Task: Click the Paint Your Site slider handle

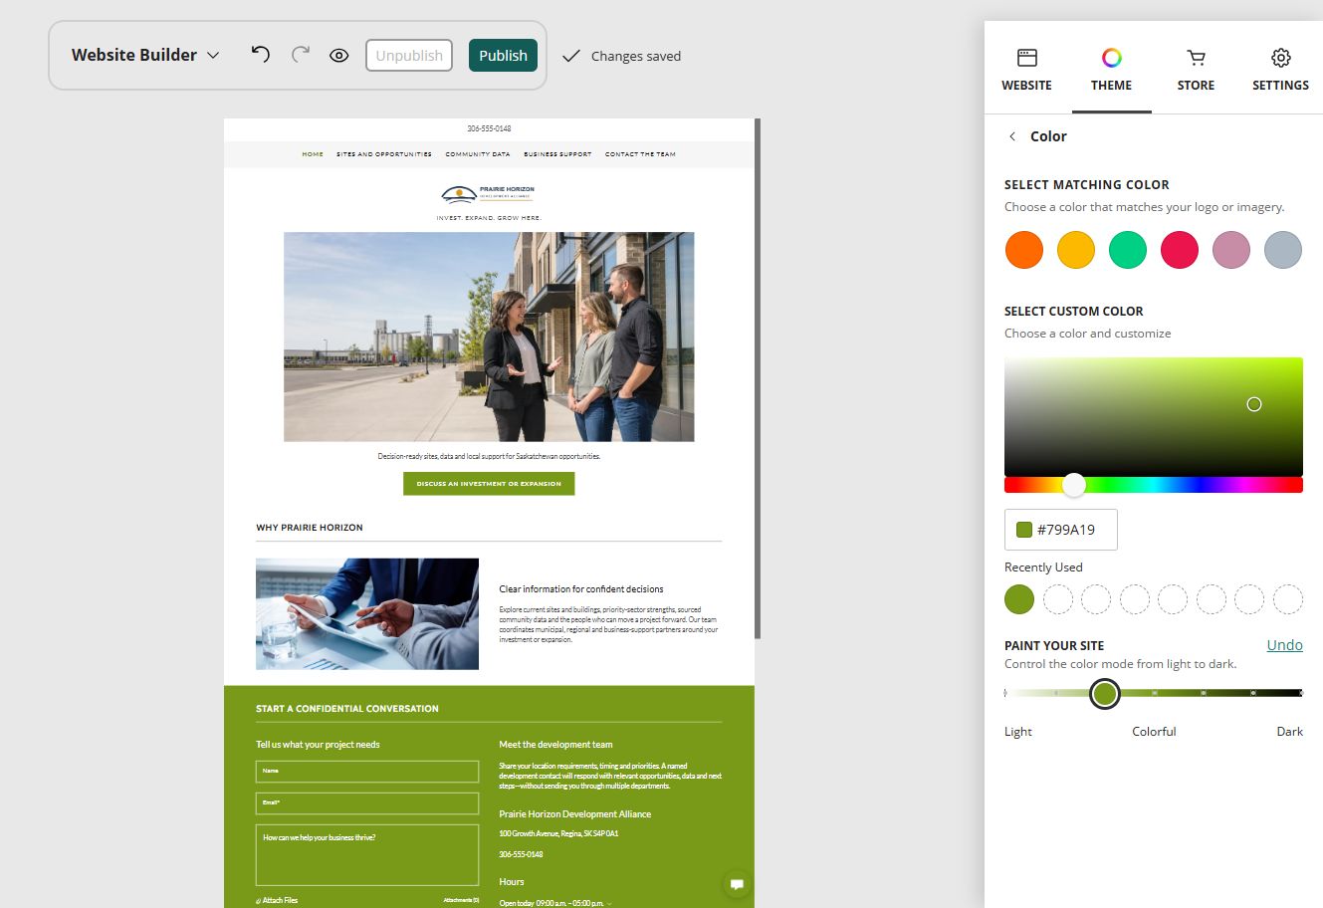Action: pyautogui.click(x=1105, y=694)
